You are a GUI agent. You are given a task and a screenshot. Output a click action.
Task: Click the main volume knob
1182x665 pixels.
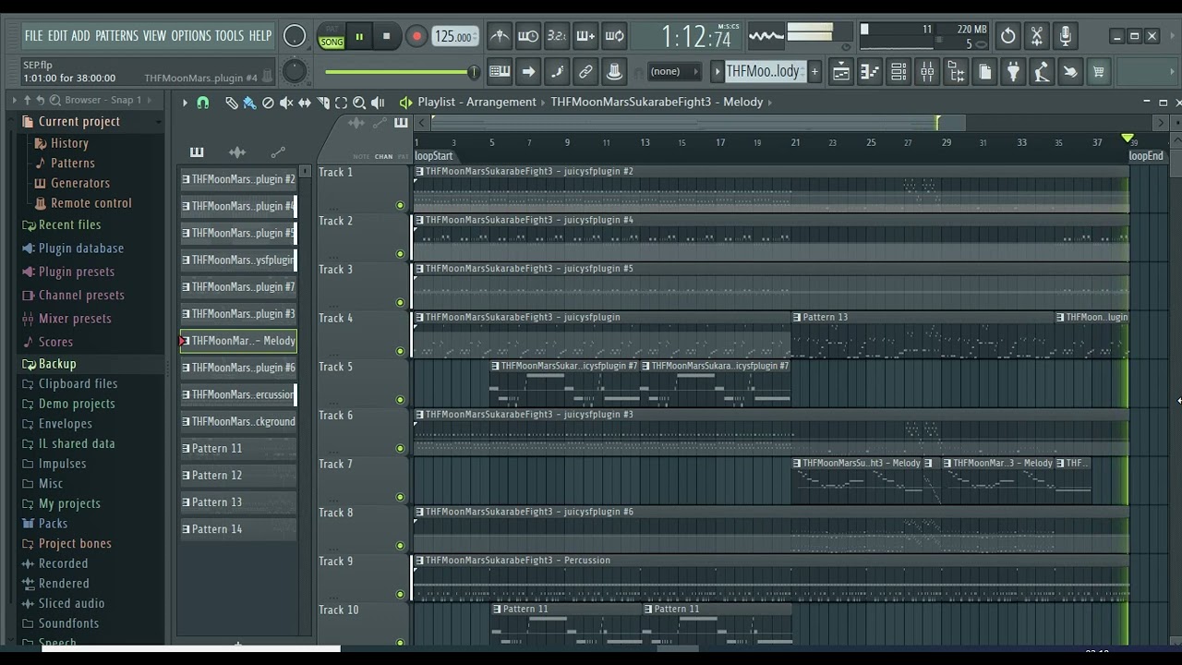[295, 36]
